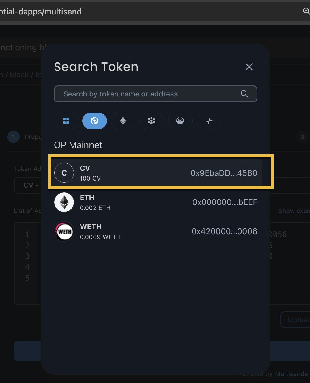310x383 pixels.
Task: Select the all-networks grid filter icon
Action: pyautogui.click(x=66, y=121)
